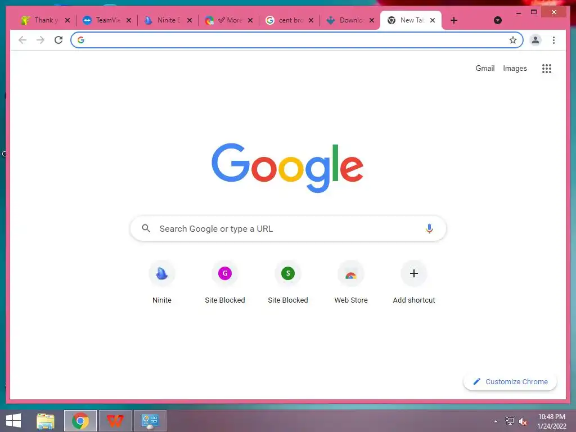Open the Gmail link

click(485, 68)
